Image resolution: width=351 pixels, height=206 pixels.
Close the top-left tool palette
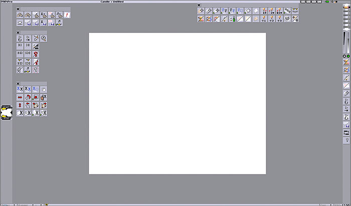point(18,9)
